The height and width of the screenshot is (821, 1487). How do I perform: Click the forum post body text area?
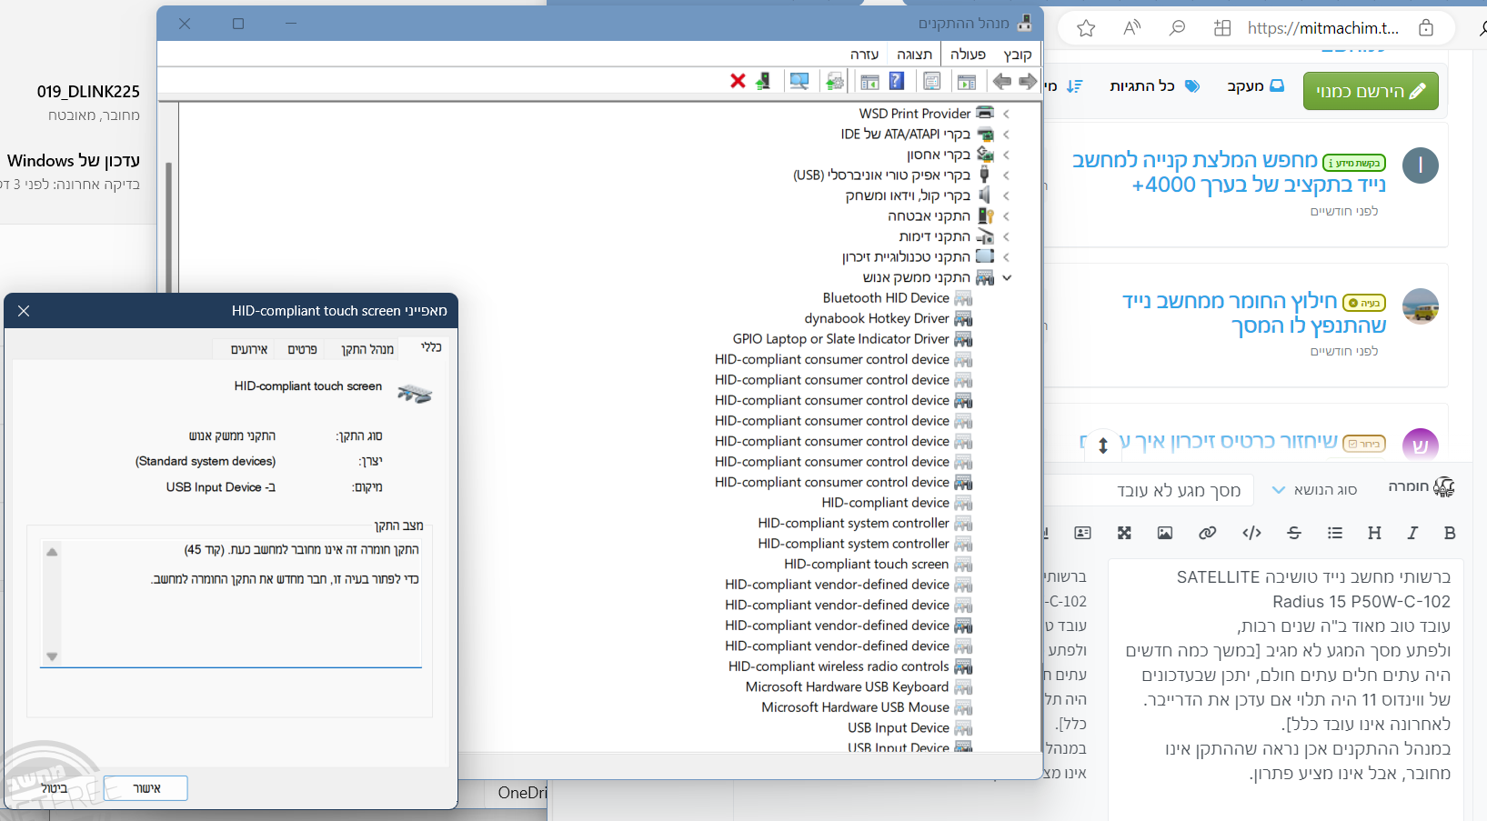point(1286,689)
